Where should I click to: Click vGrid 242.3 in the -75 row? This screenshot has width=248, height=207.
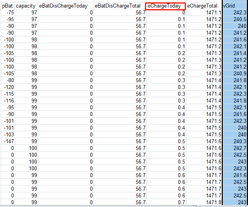[x=235, y=12]
